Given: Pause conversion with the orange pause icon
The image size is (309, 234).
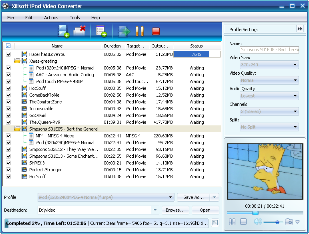Looking at the screenshot, I should click(140, 31).
